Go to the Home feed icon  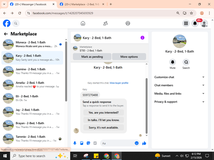pos(83,23)
